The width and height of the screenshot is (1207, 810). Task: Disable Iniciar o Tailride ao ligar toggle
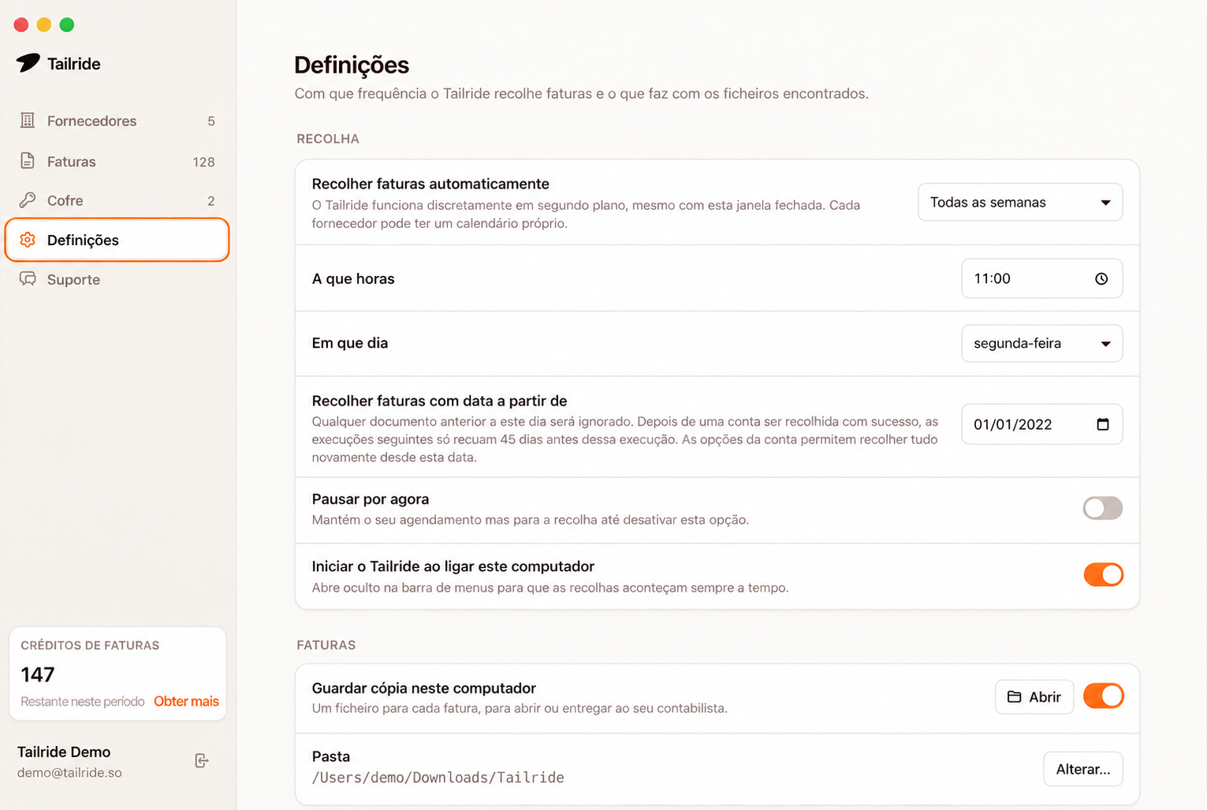[1103, 575]
